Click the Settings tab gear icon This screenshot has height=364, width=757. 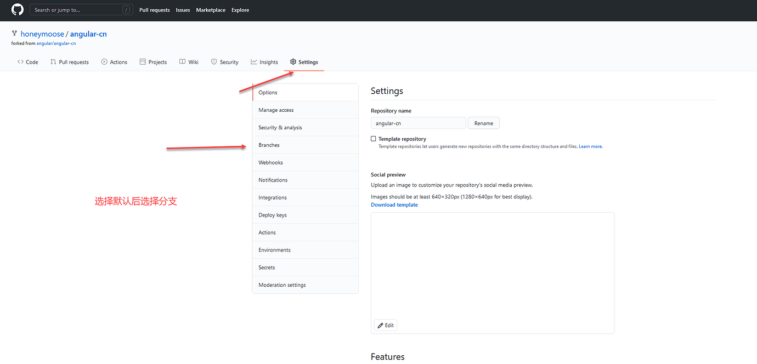click(x=293, y=62)
